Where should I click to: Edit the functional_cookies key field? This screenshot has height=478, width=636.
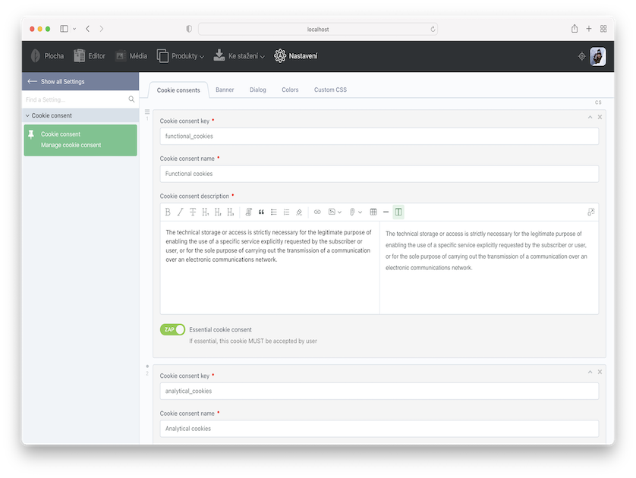379,137
